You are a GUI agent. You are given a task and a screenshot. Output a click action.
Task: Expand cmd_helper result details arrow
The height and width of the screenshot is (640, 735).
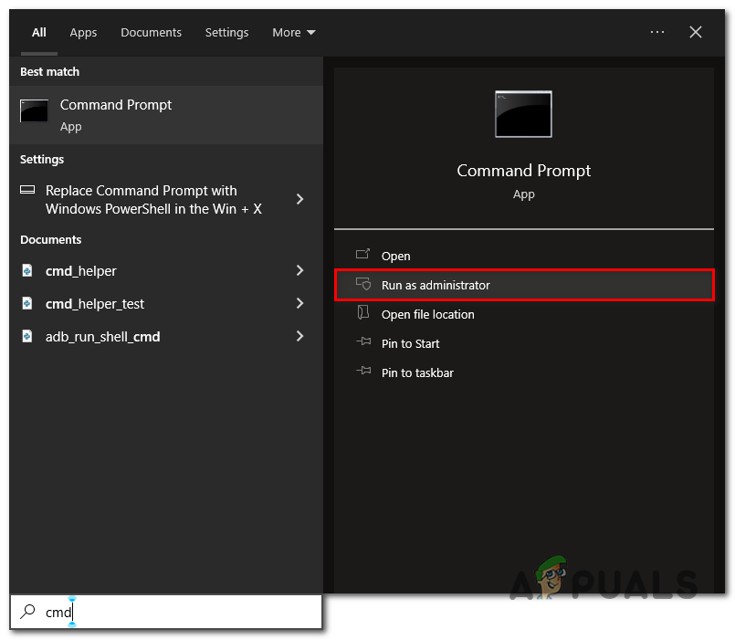click(x=300, y=270)
